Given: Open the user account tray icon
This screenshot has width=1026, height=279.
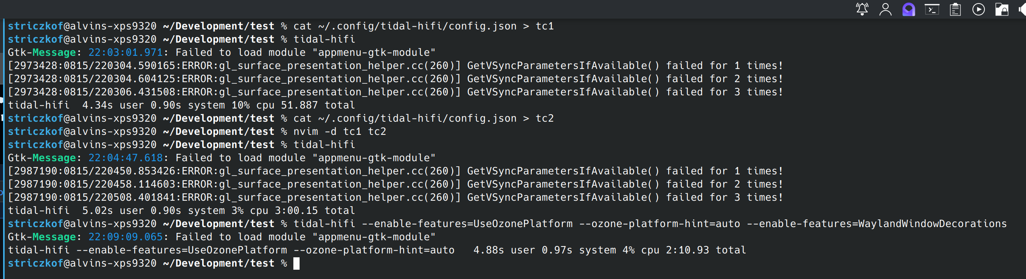Looking at the screenshot, I should tap(885, 9).
